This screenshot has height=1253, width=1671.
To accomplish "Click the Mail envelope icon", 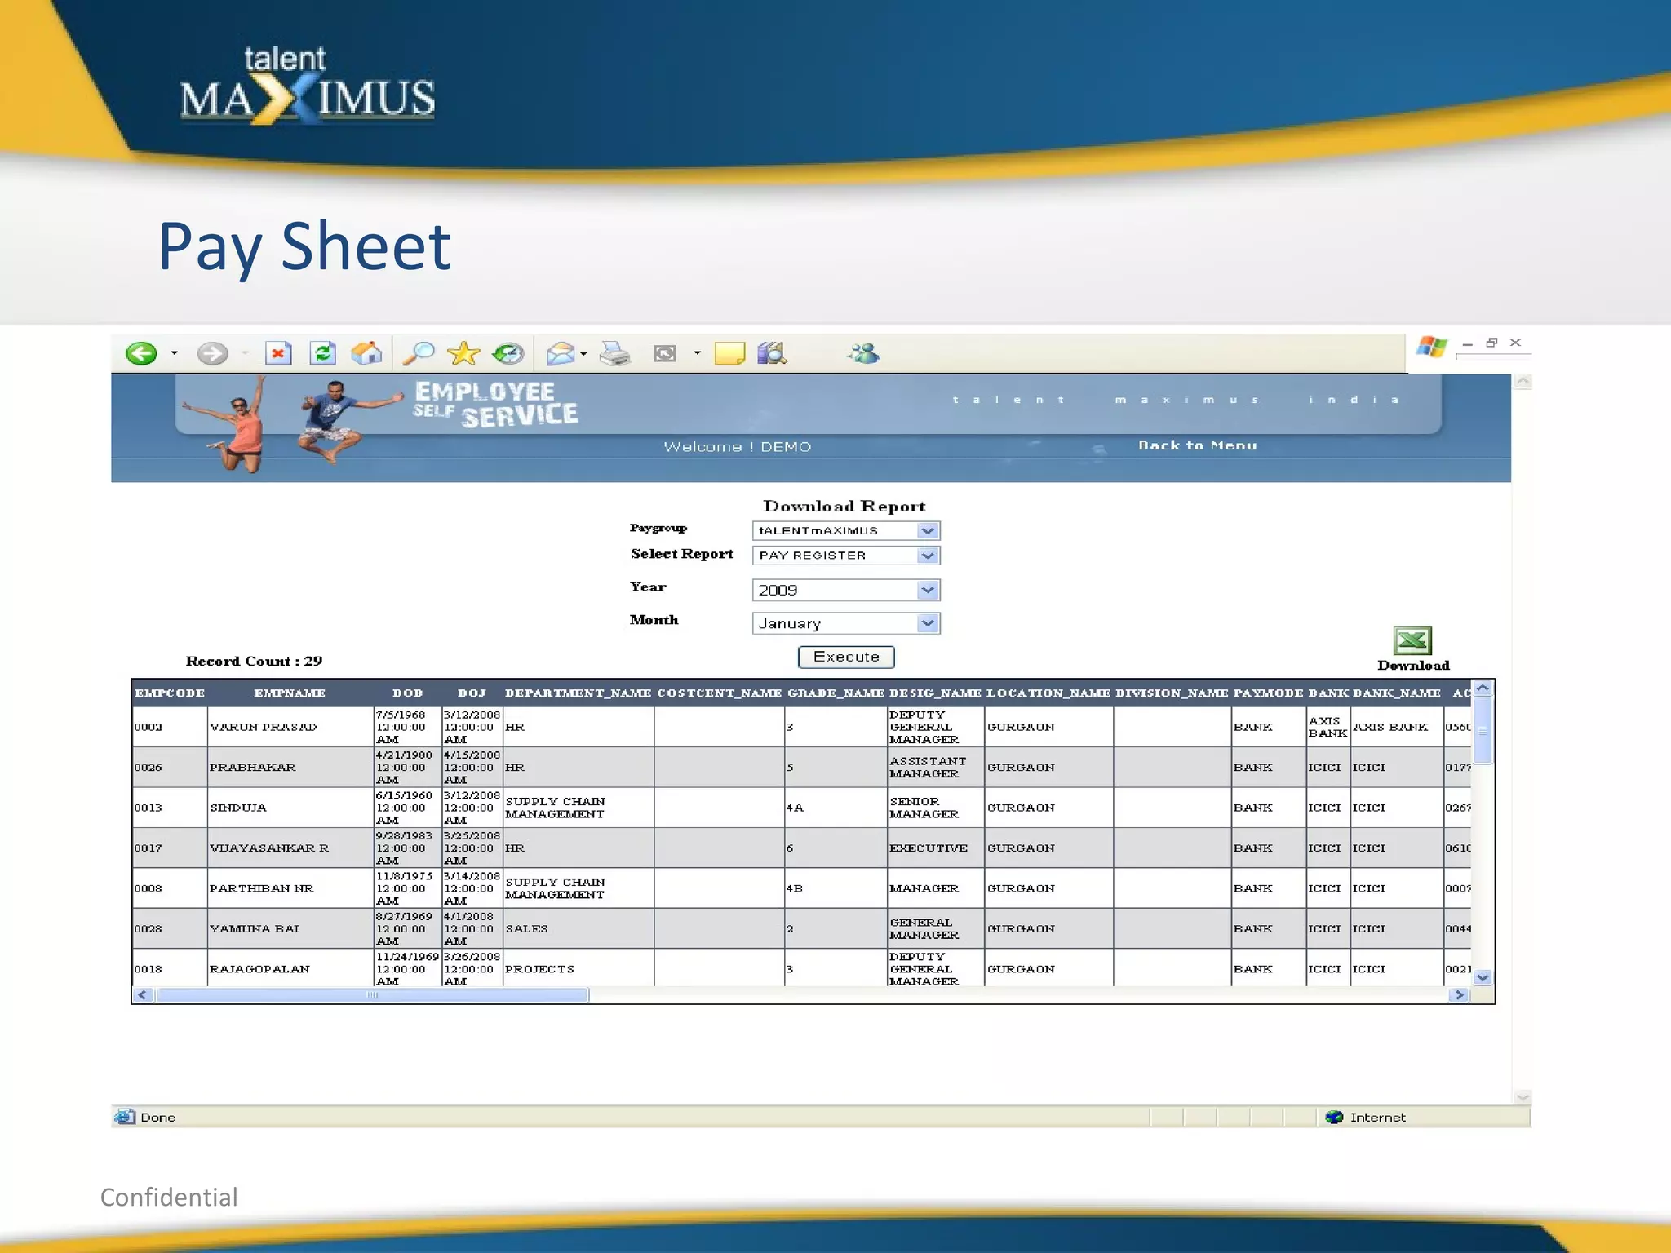I will (x=561, y=353).
